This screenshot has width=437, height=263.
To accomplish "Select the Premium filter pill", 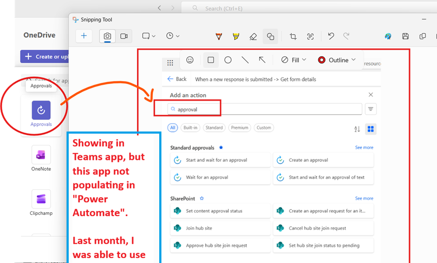I will [239, 128].
